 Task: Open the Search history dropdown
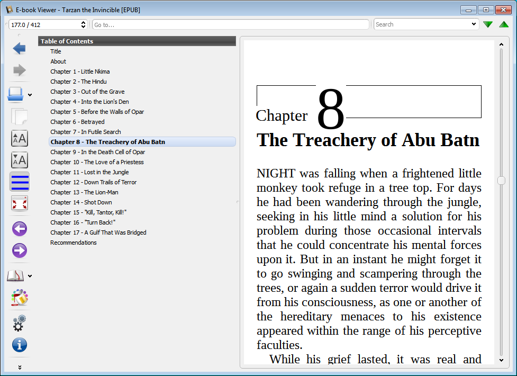tap(474, 24)
